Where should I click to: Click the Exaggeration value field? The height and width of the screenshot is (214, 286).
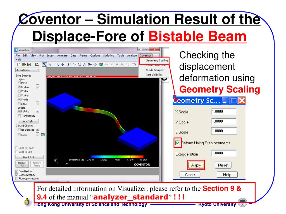click(x=224, y=153)
